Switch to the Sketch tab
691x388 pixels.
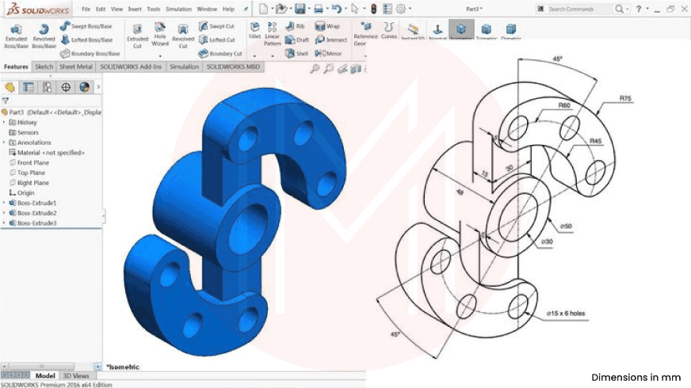pos(44,67)
